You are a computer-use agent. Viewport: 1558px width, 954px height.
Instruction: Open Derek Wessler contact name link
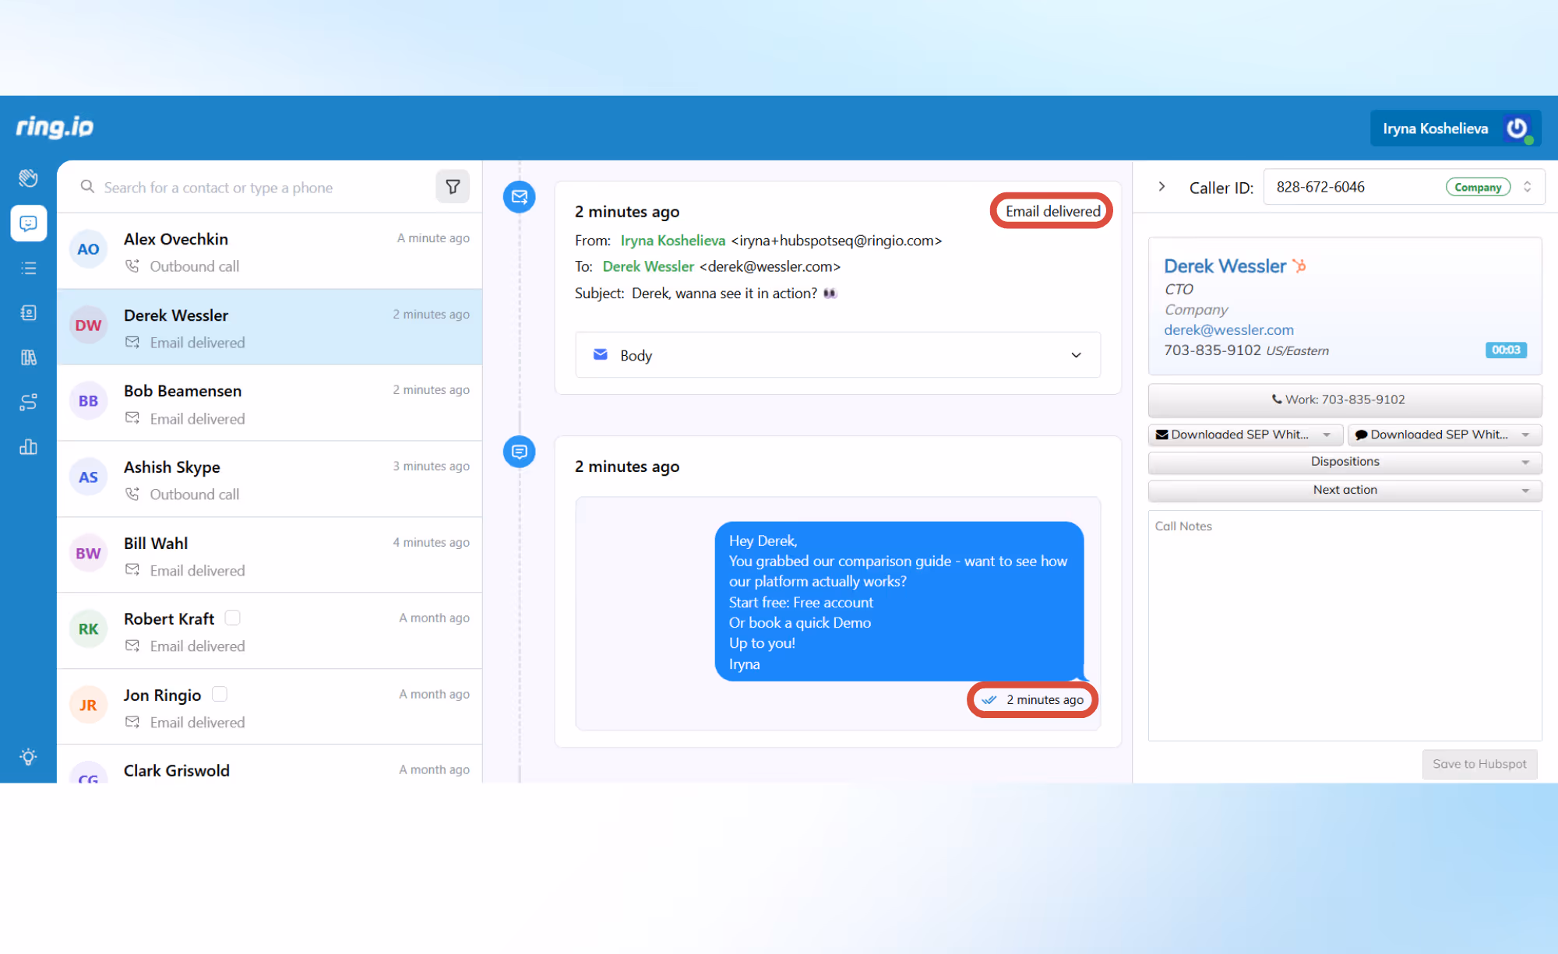click(x=1225, y=266)
